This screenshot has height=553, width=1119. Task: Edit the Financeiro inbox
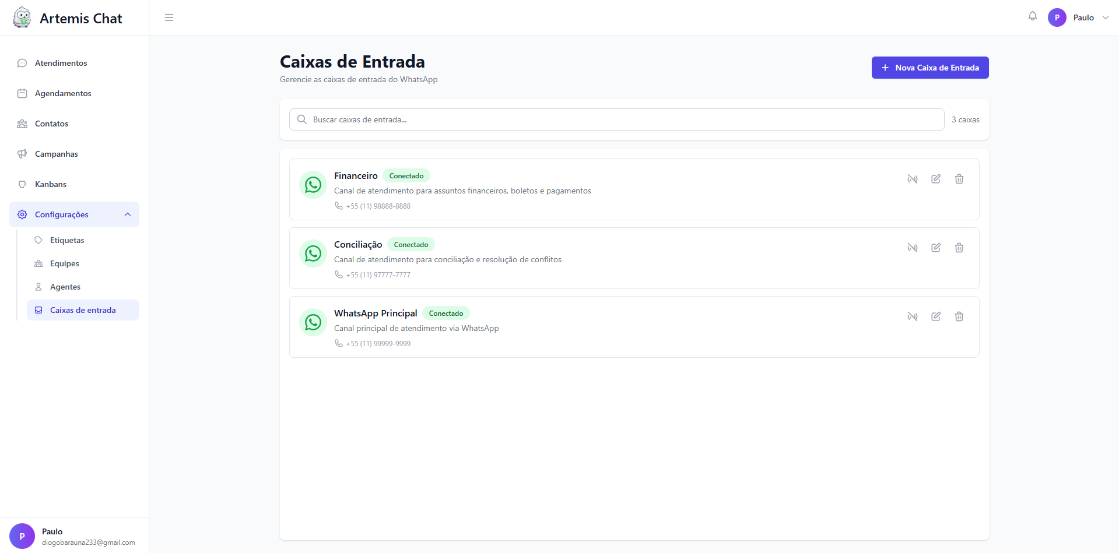click(x=935, y=179)
